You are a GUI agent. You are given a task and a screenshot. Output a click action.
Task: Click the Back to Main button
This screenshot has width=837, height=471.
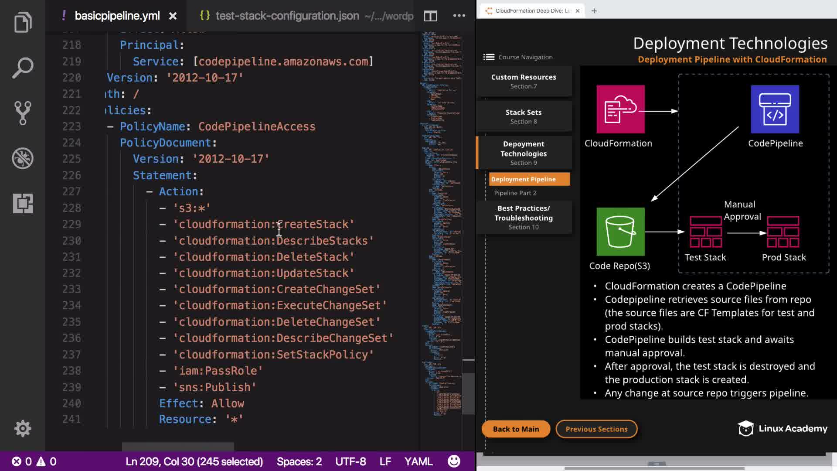coord(516,429)
